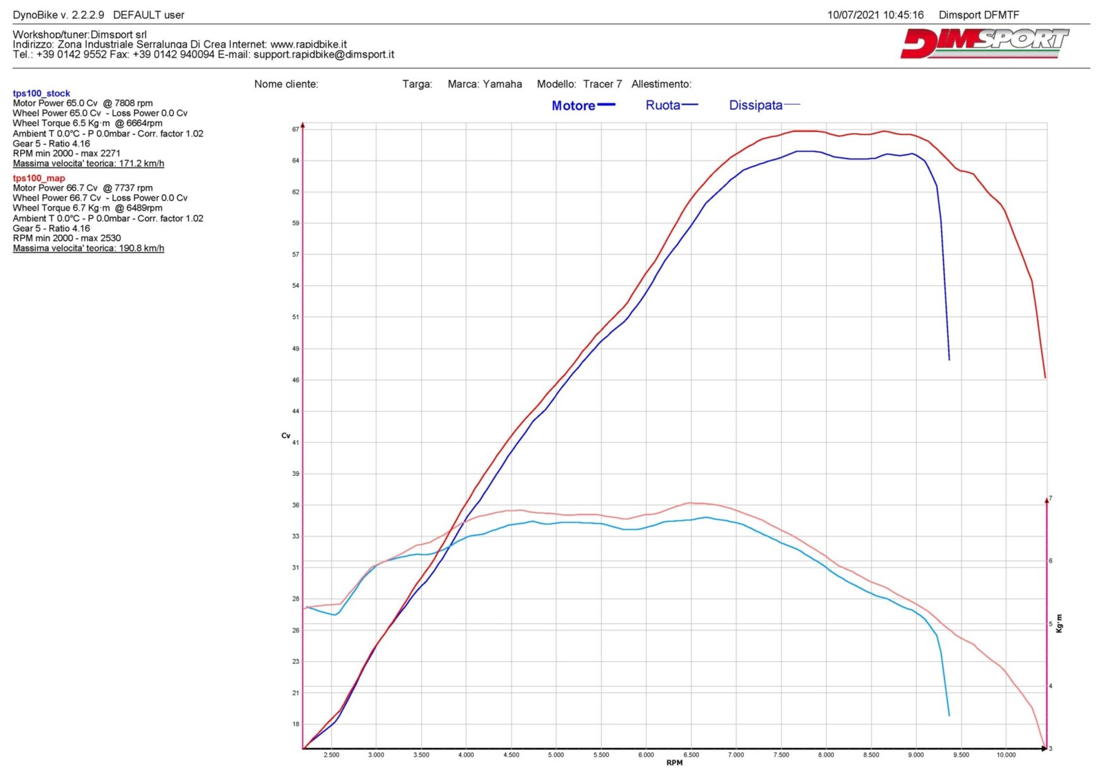Screen dimensions: 1103x779
Task: Click the Allestimento field label
Action: point(661,84)
